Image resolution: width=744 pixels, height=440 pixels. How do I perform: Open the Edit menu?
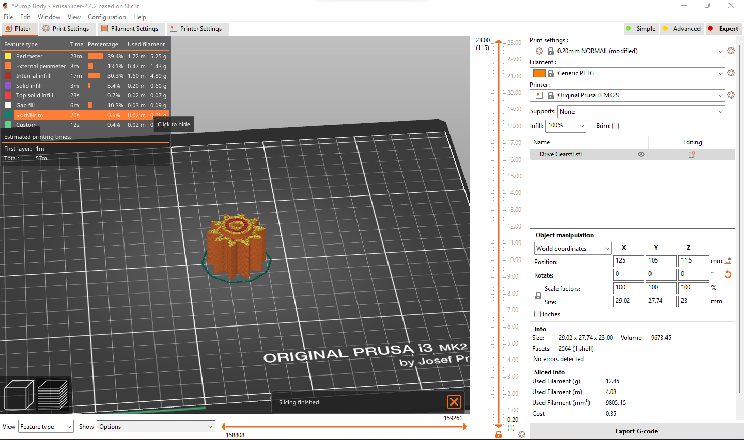25,17
